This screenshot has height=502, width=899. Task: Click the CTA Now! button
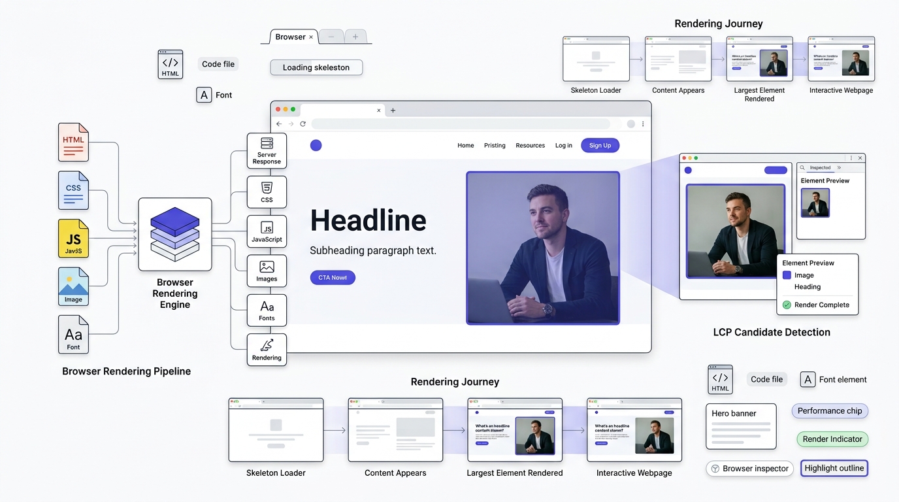pyautogui.click(x=333, y=278)
